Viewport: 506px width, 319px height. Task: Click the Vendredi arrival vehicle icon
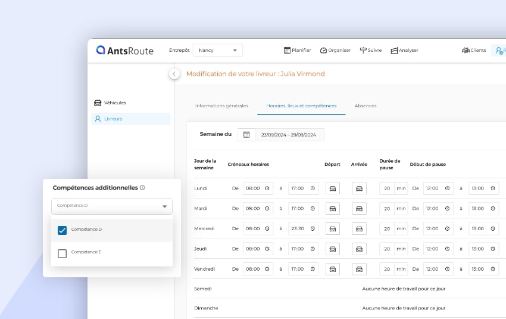359,269
